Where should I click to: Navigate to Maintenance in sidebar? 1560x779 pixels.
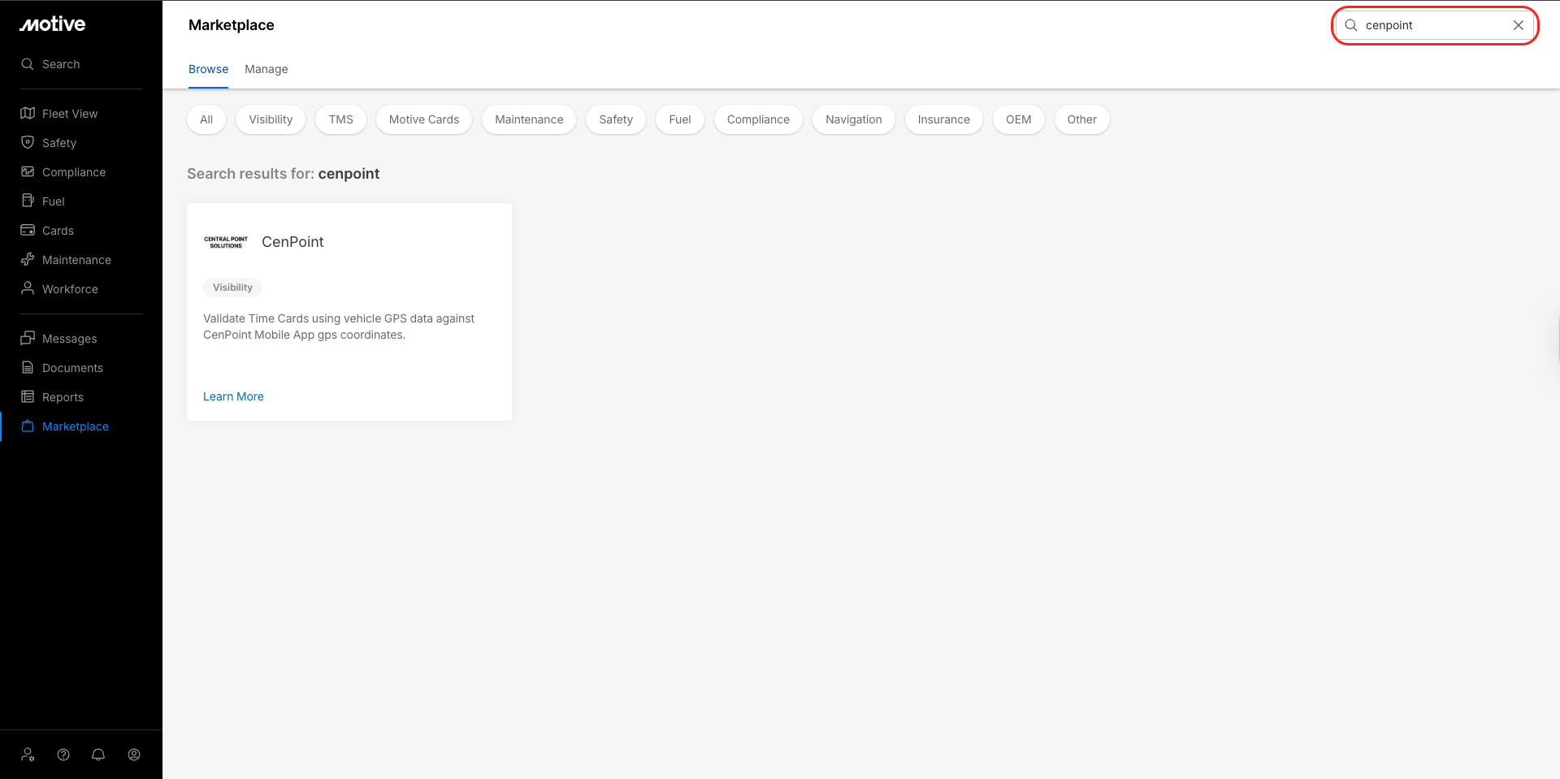(76, 260)
